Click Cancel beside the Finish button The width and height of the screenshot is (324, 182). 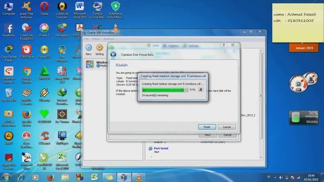(x=227, y=127)
